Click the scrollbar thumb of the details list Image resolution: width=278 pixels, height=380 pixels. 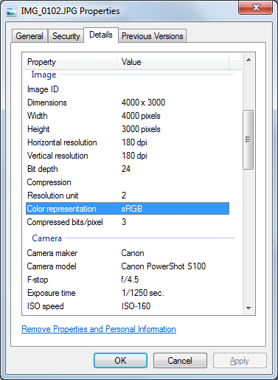249,139
